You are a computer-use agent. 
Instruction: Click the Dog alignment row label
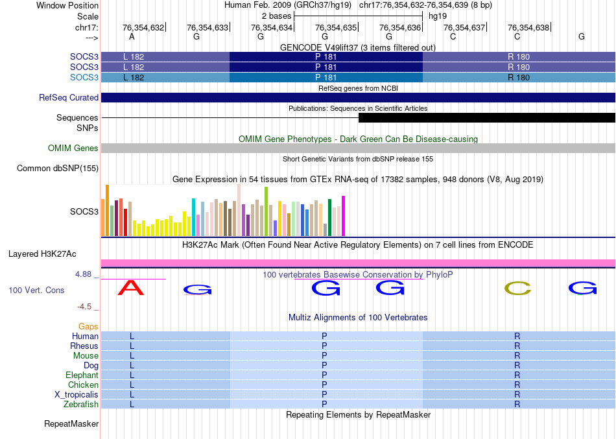(x=91, y=366)
